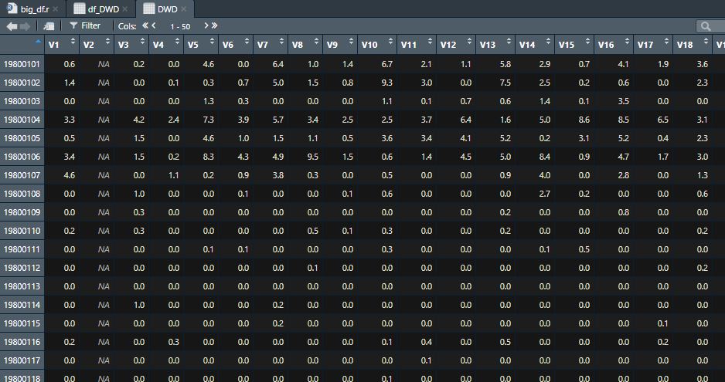Viewport: 725px width, 382px height.
Task: Click the V5 cell value 8.3 in row 19800106
Action: 208,157
